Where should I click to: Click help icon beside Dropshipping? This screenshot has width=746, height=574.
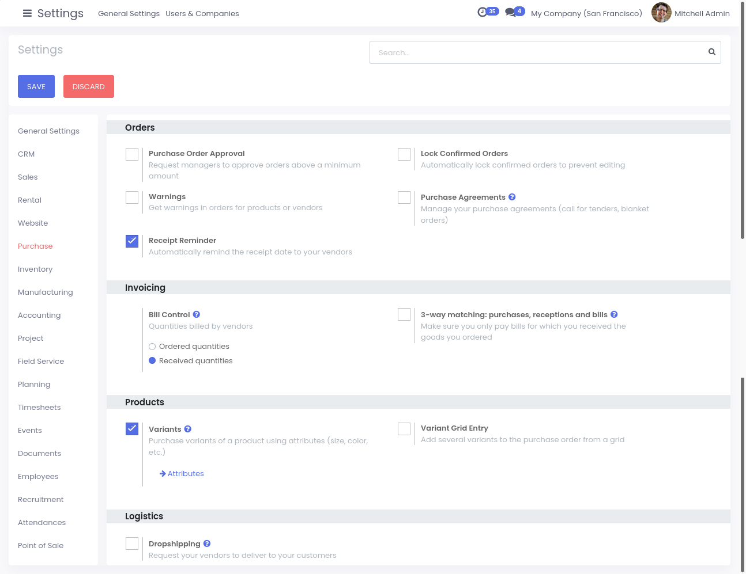[207, 543]
